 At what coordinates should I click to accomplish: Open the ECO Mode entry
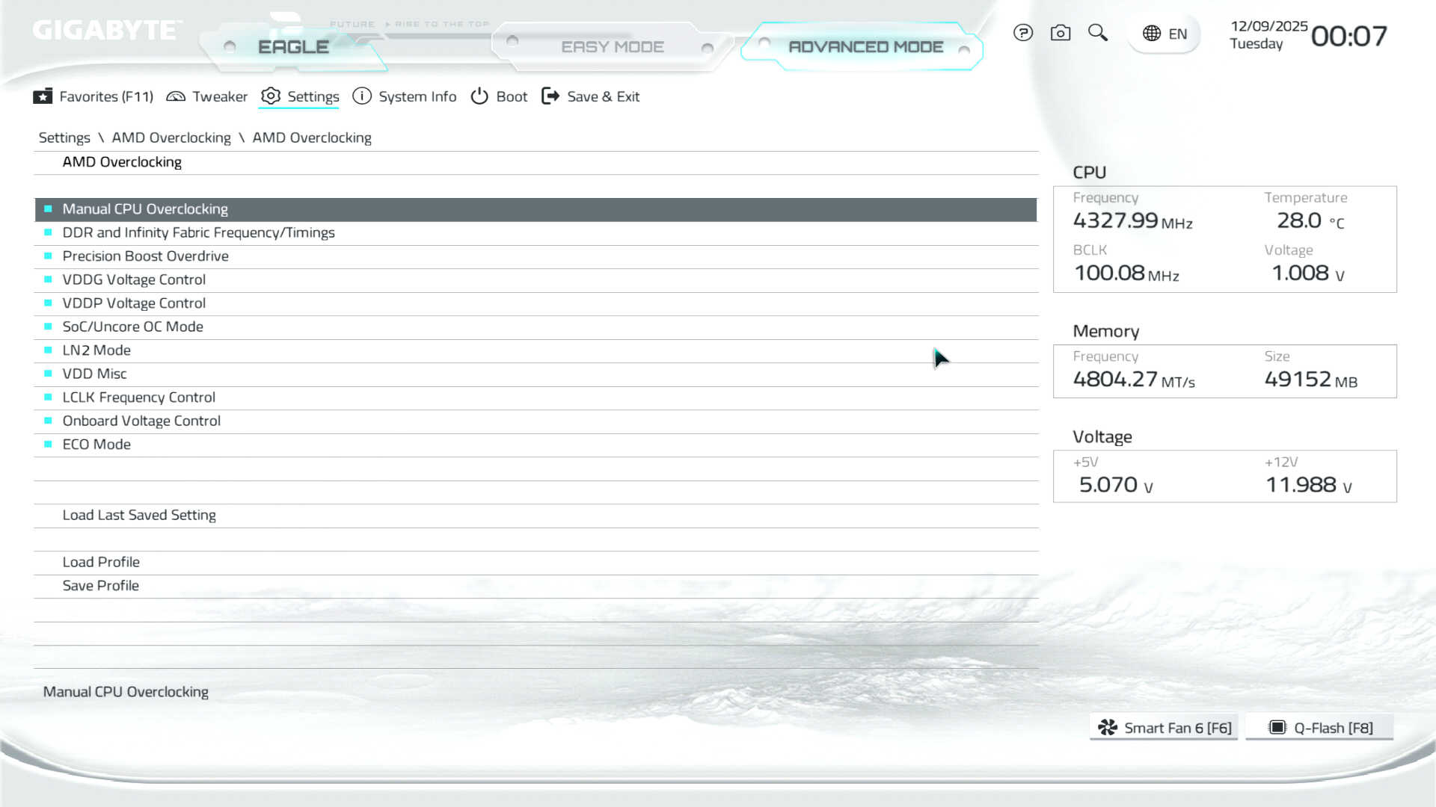[x=96, y=445]
